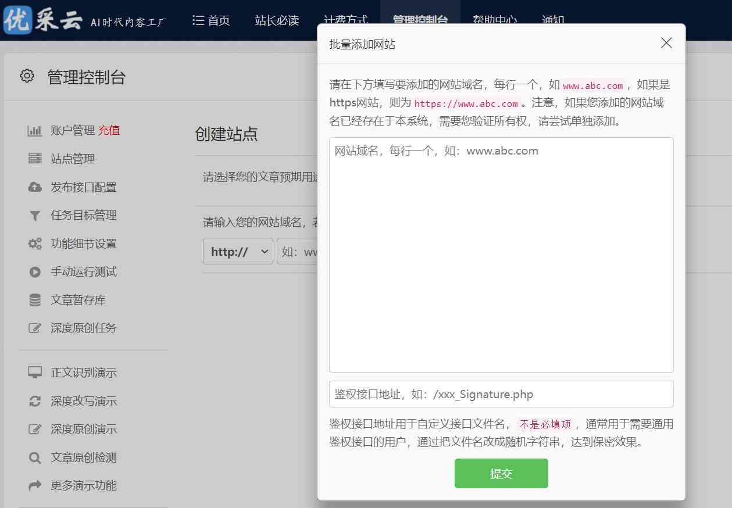Click the https://www.abc.com code sample
732x508 pixels.
(466, 104)
